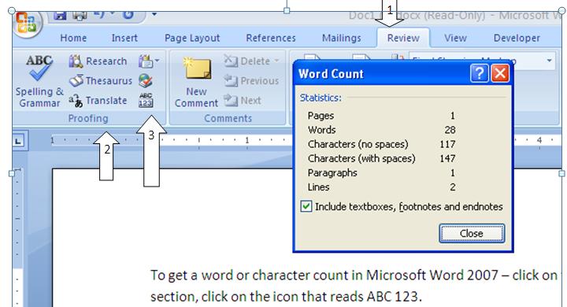Image resolution: width=567 pixels, height=307 pixels.
Task: Open the Thesaurus
Action: tap(101, 81)
